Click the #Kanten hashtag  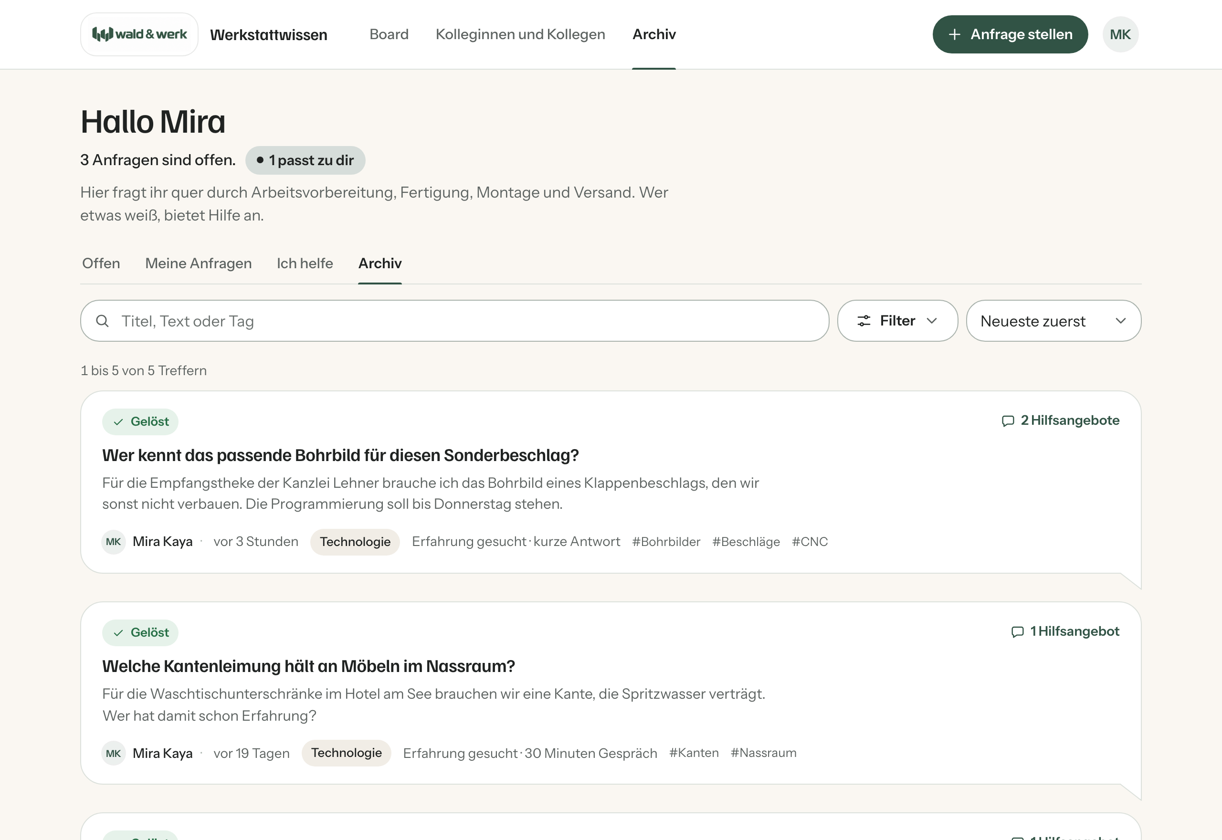coord(694,753)
